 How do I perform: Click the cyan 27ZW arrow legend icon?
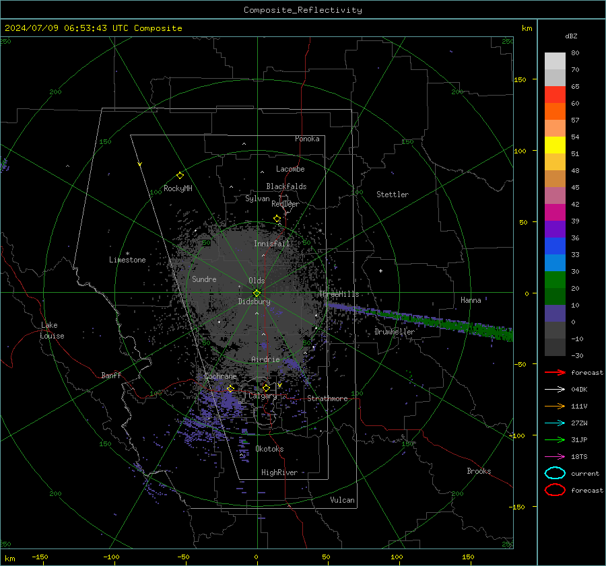555,423
